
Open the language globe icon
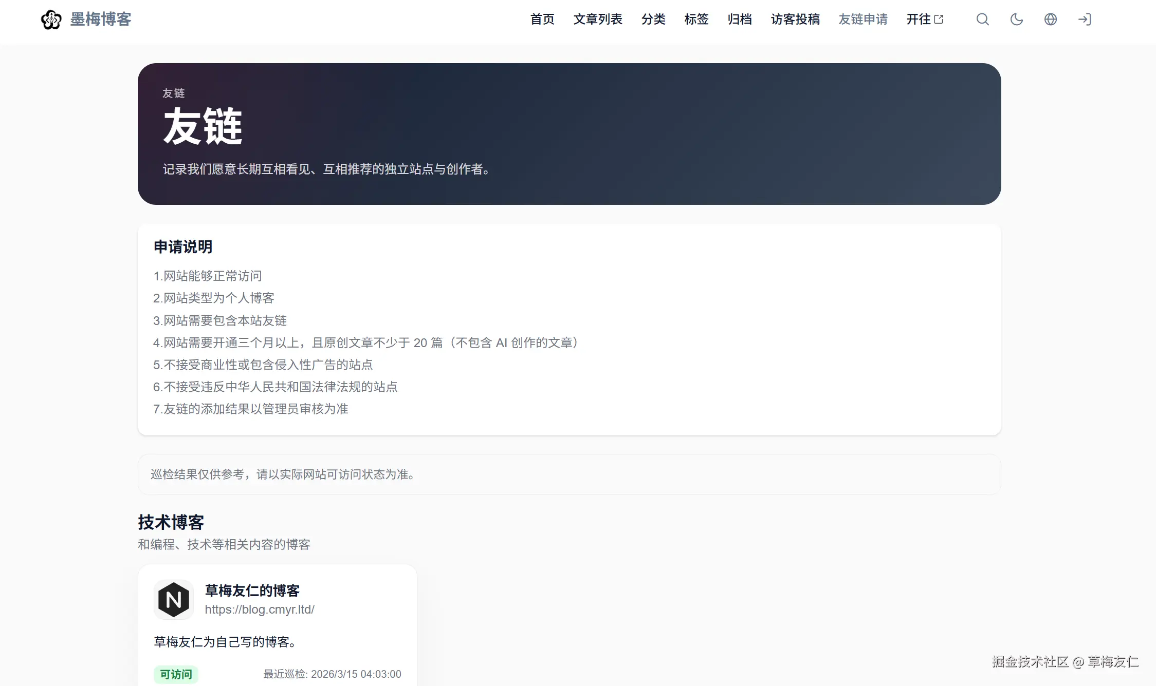1050,20
